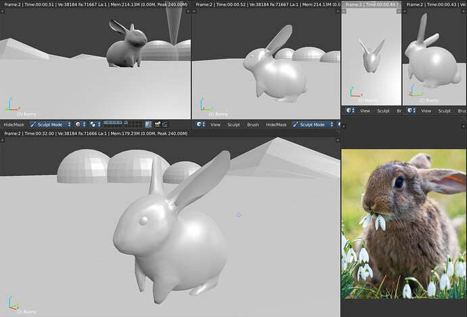Expand tool shelf plus in front-view bunny viewport
Image resolution: width=467 pixels, height=317 pixels.
point(344,11)
